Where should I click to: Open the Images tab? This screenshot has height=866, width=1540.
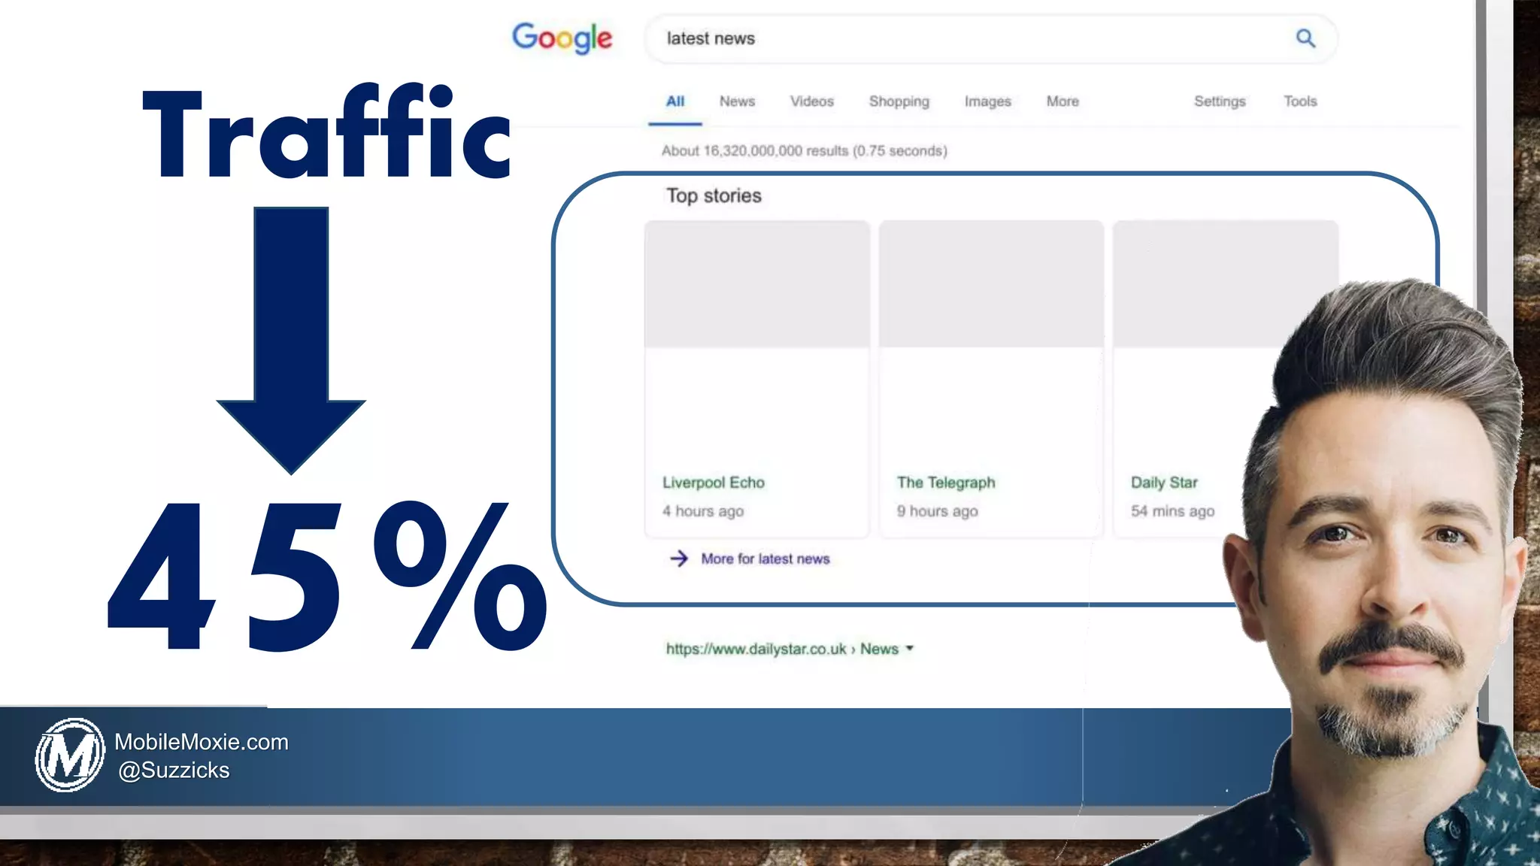click(x=987, y=101)
